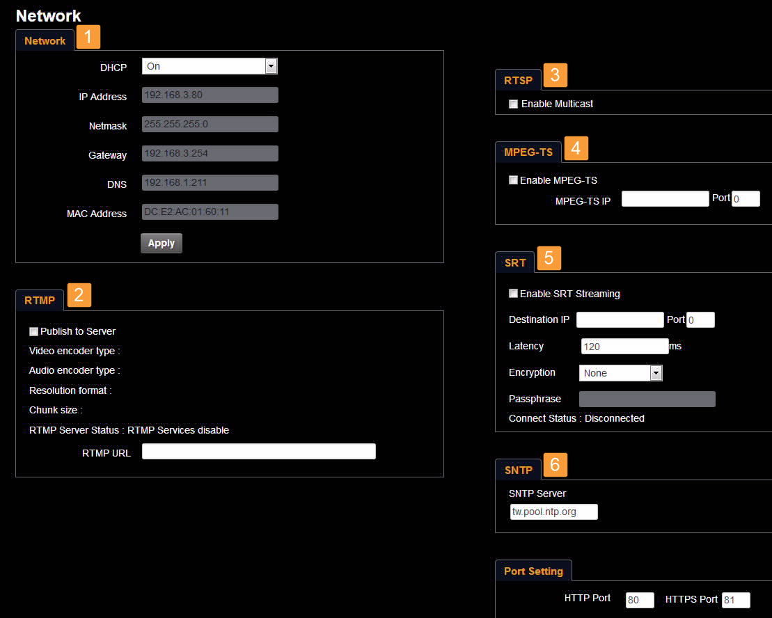Click the RTMP URL text field
The image size is (772, 618).
(258, 452)
